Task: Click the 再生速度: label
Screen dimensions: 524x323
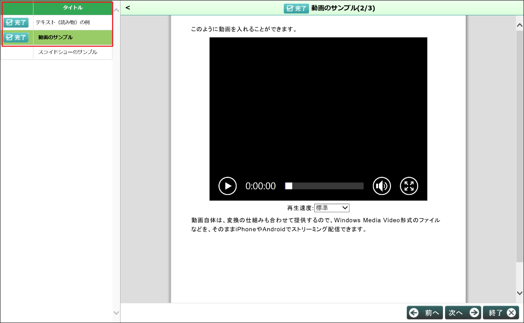Action: pos(300,208)
